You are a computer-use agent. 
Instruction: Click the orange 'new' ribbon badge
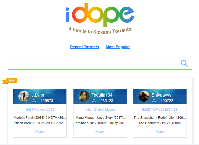9,81
